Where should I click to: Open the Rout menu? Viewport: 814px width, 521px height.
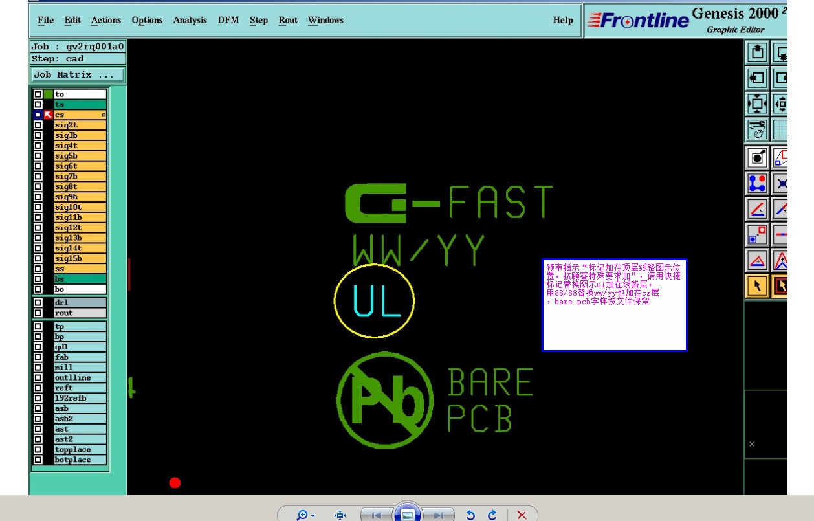[x=288, y=20]
